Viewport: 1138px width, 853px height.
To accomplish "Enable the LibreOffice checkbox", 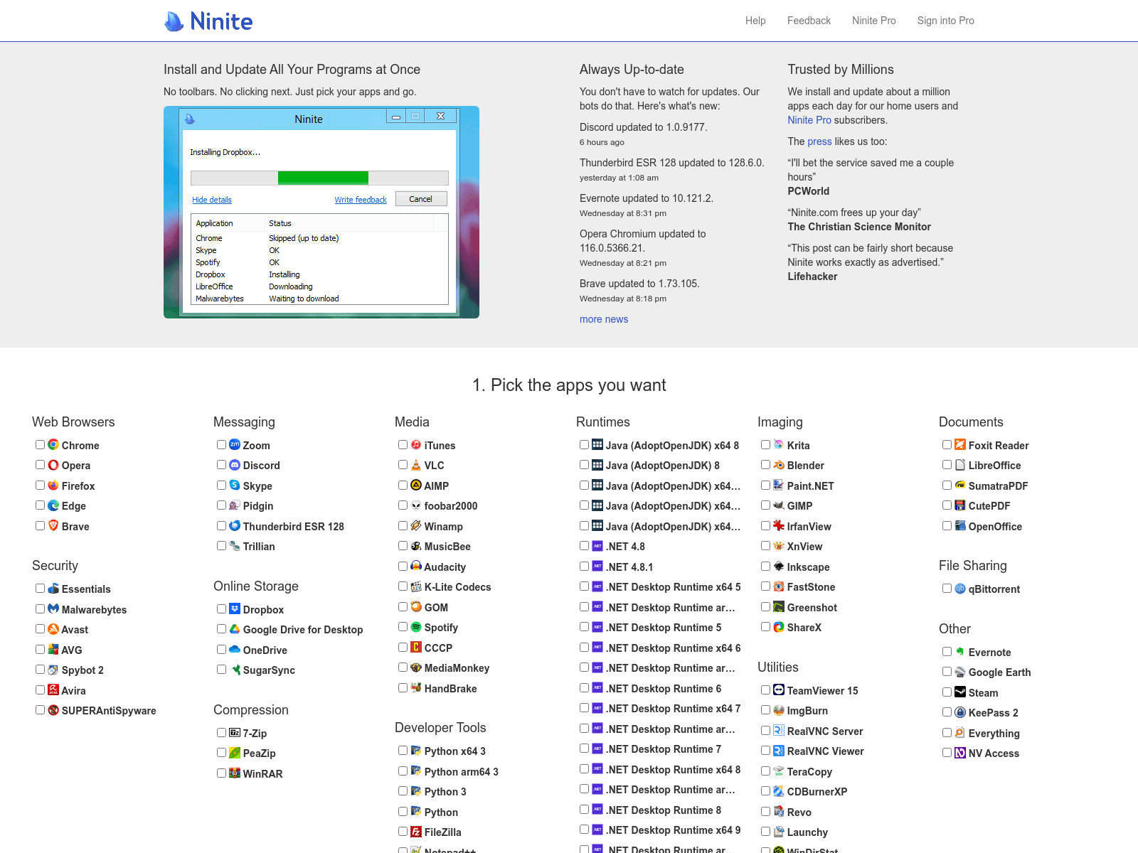I will click(947, 464).
